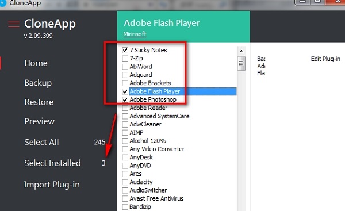Viewport: 345px width, 211px height.
Task: Toggle the AnyDesk checkbox
Action: tap(125, 158)
